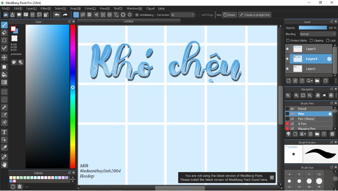
Task: Undock the Brush Preview panel
Action: tap(331, 142)
